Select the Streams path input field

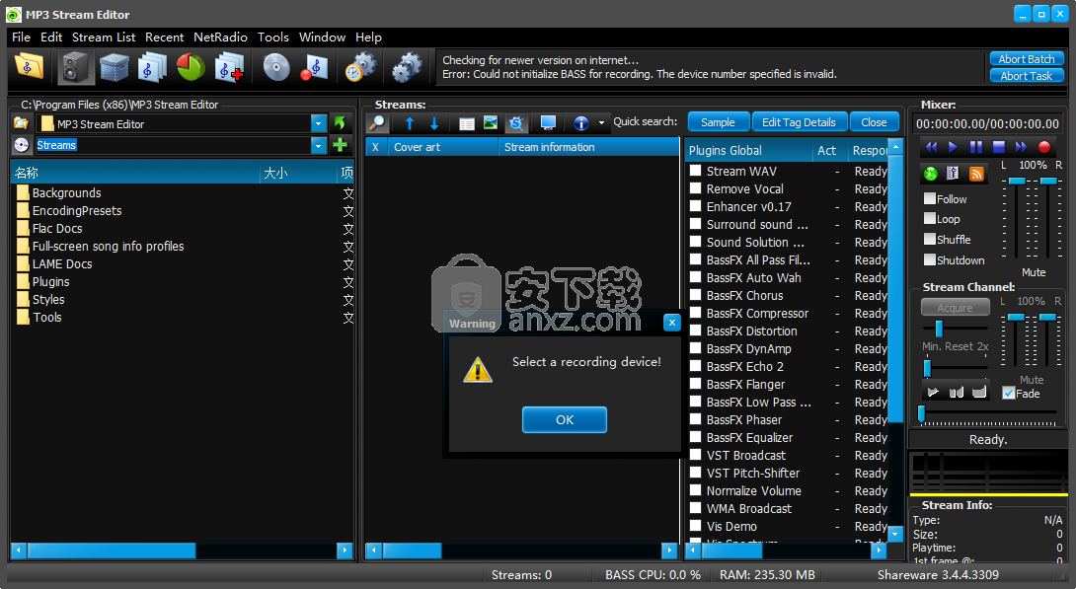(173, 145)
